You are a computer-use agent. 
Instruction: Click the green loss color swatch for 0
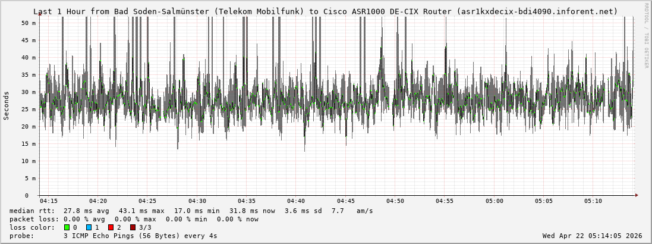click(67, 227)
